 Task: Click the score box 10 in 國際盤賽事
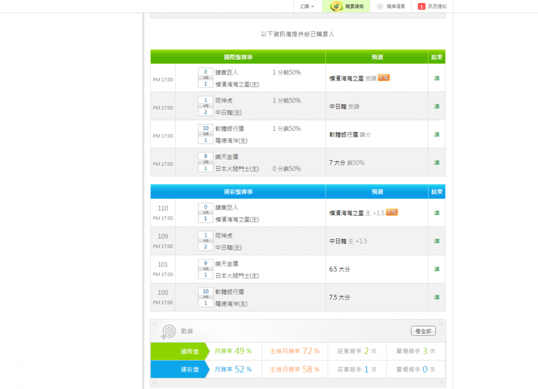pos(206,129)
